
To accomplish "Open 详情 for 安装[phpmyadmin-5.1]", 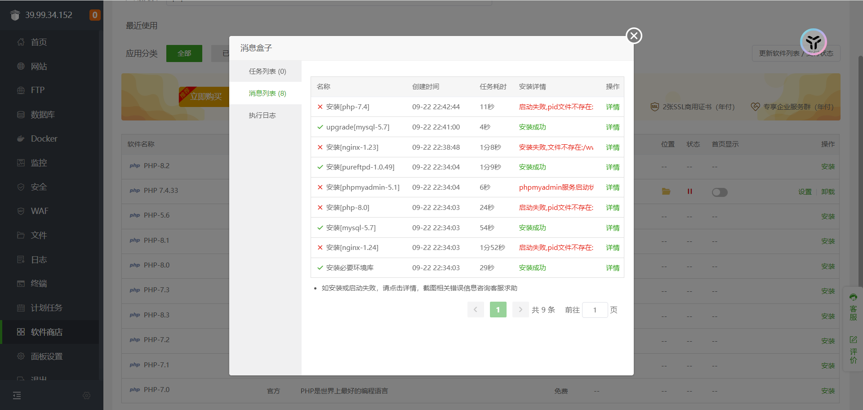I will [613, 187].
